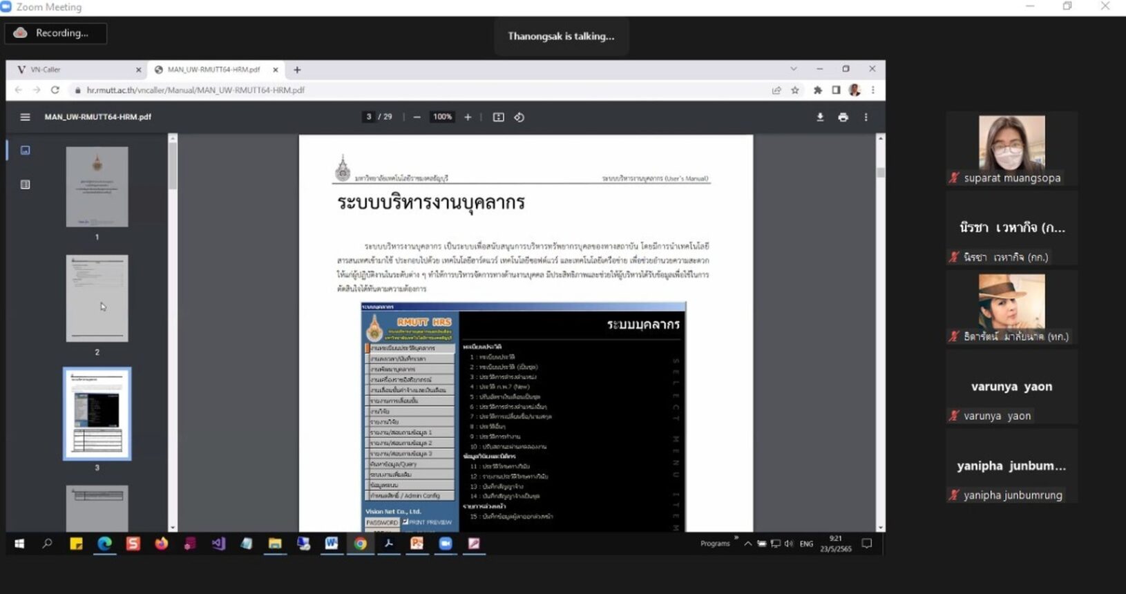The height and width of the screenshot is (594, 1126).
Task: Switch to the VN-Caller tab
Action: pos(76,70)
